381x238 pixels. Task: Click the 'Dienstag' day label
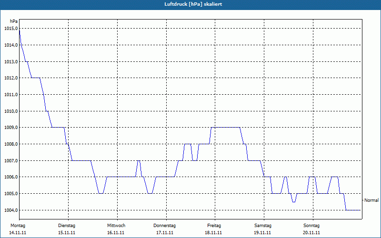[x=67, y=226]
